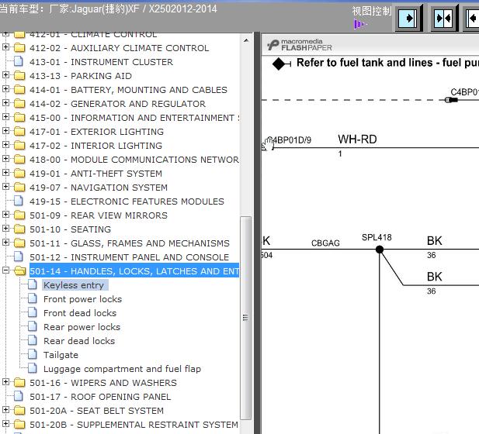Click document icon of 413-01 Instrument Cluster
This screenshot has width=479, height=434.
pyautogui.click(x=19, y=61)
